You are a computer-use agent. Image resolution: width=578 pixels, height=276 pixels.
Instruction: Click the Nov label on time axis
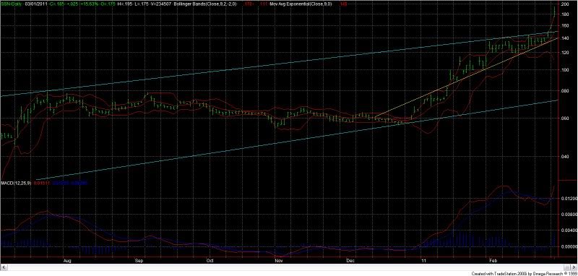click(x=279, y=261)
